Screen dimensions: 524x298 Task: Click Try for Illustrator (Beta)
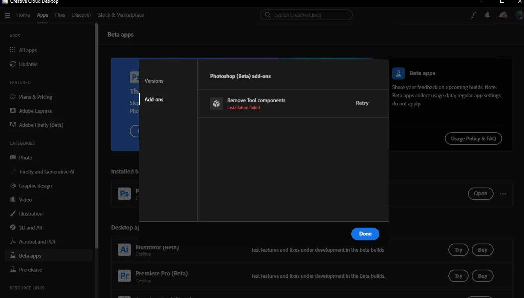click(x=458, y=250)
